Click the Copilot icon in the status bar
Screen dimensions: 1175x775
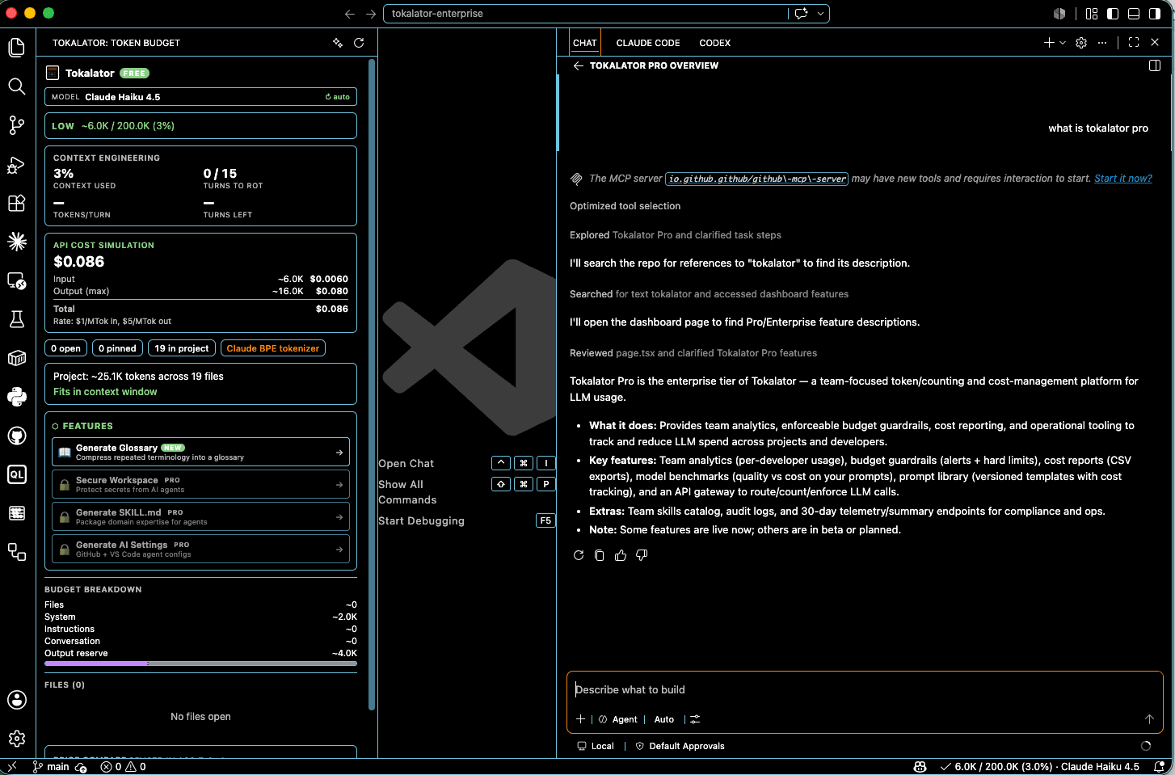coord(920,767)
